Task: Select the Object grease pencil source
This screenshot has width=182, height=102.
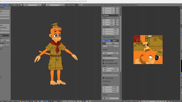Action: click(x=115, y=41)
